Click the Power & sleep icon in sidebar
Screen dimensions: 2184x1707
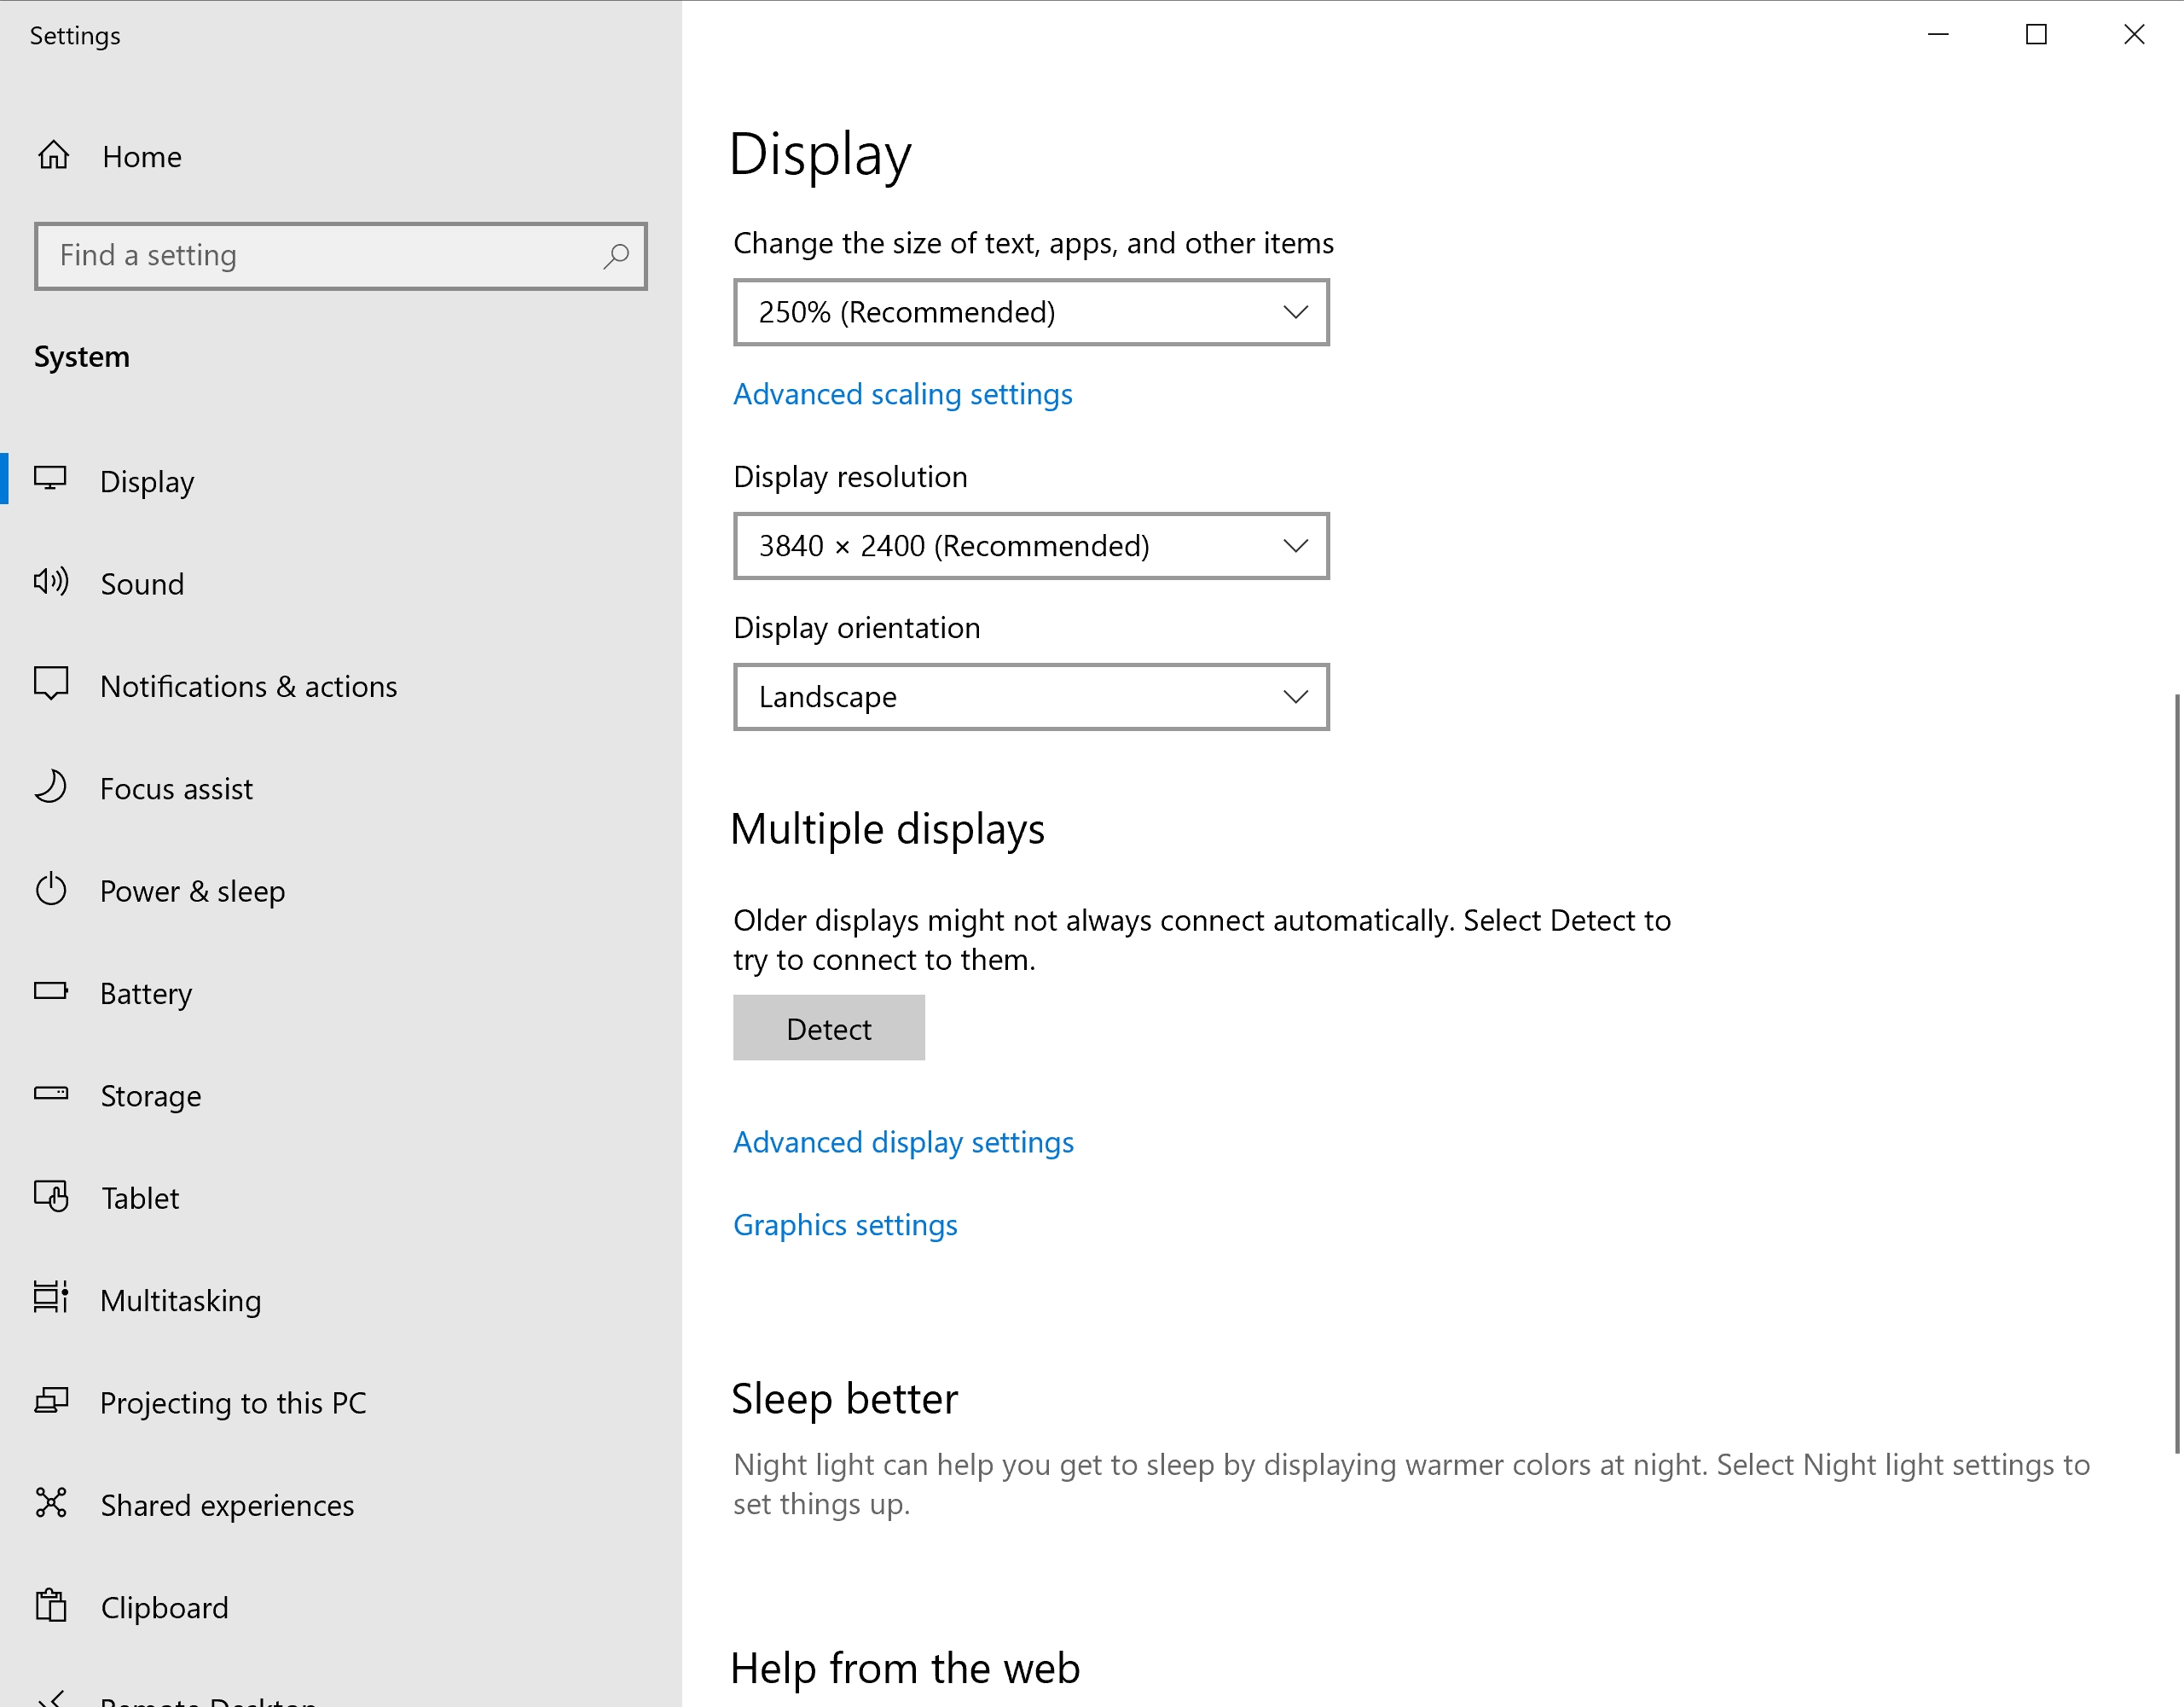(51, 888)
